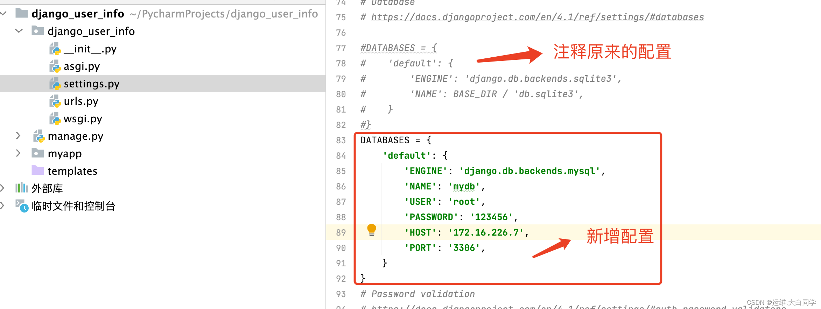
Task: Click the scratches and consoles clock icon
Action: point(22,206)
